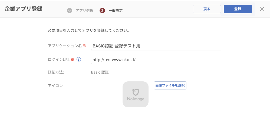Close the 企業アプリ登録 dialog with X

(262, 9)
